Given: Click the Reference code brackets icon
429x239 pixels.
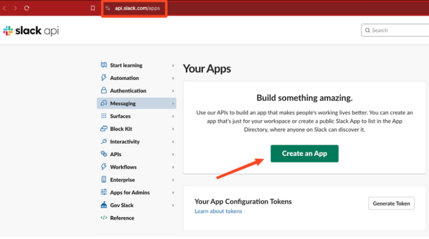Looking at the screenshot, I should pos(104,218).
